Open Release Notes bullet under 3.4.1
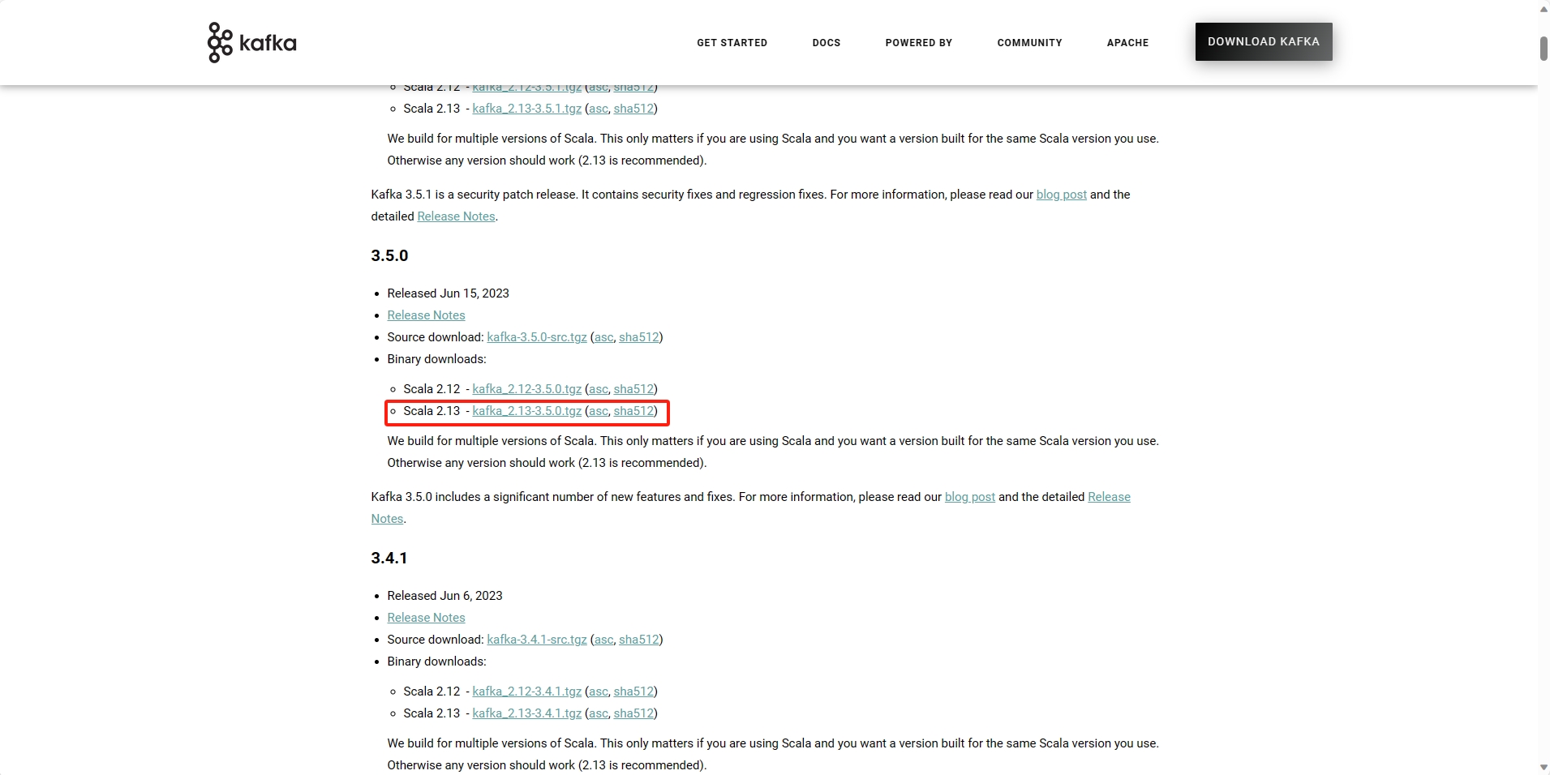Screen dimensions: 1550x775 (426, 618)
